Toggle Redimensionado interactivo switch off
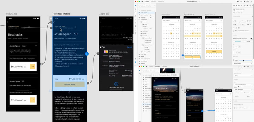The width and height of the screenshot is (254, 122). pyautogui.click(x=252, y=39)
